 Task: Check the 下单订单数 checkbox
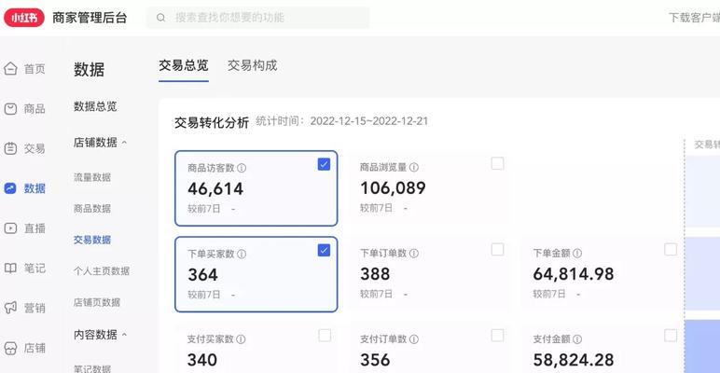497,249
